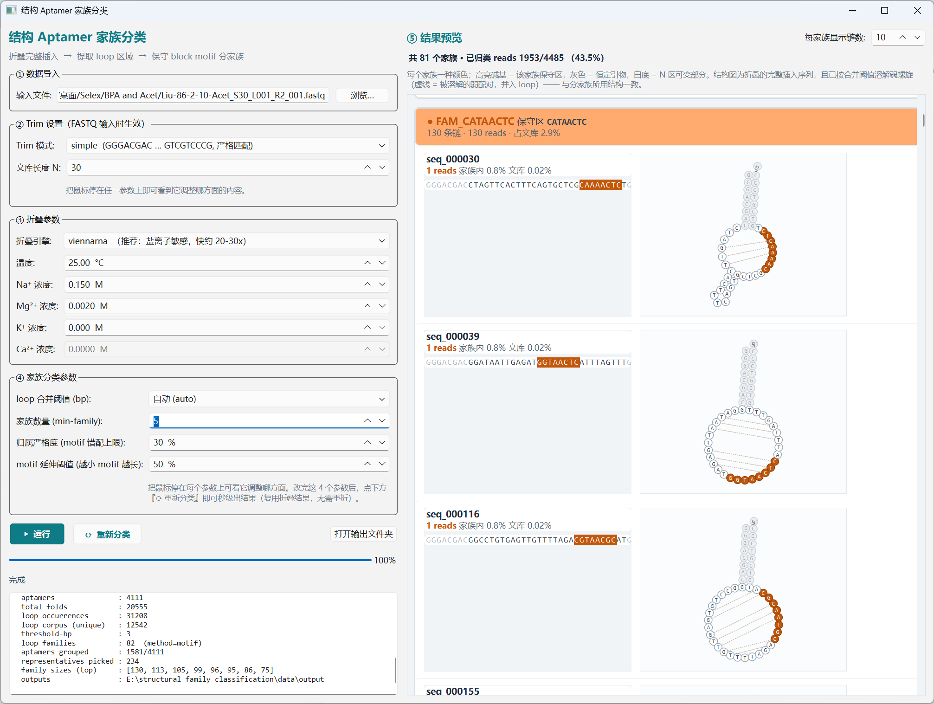
Task: Click the seq_000116 structure diagram
Action: (743, 590)
